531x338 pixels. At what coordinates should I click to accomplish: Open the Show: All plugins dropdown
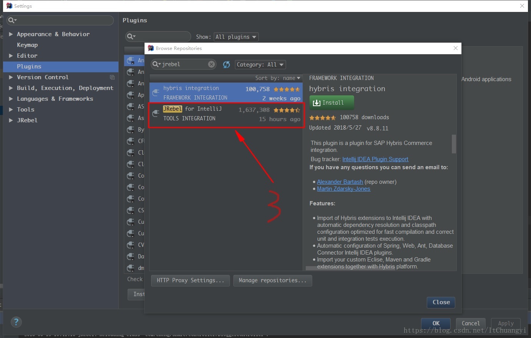pyautogui.click(x=236, y=37)
